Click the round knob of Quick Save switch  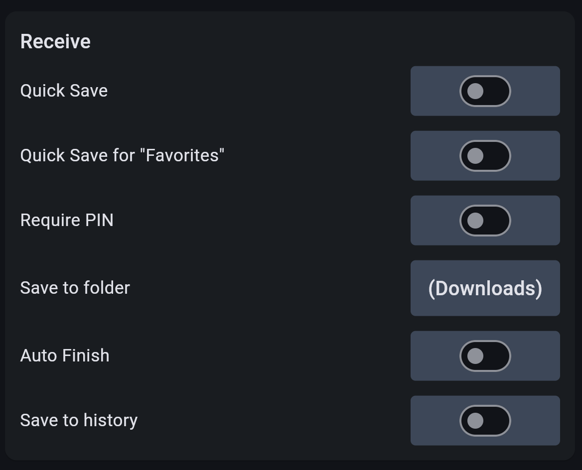point(475,91)
